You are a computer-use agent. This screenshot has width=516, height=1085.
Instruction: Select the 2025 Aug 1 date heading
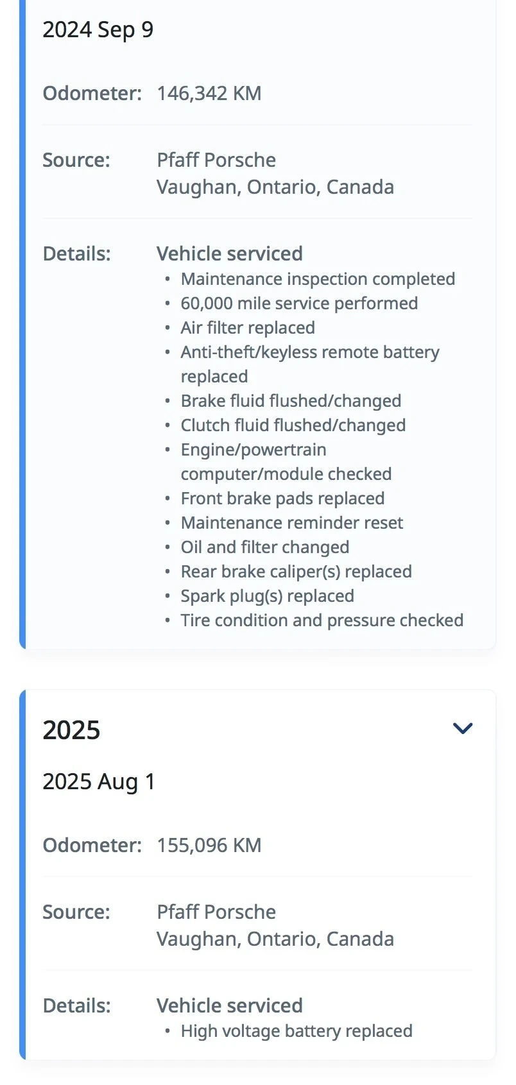pyautogui.click(x=98, y=782)
